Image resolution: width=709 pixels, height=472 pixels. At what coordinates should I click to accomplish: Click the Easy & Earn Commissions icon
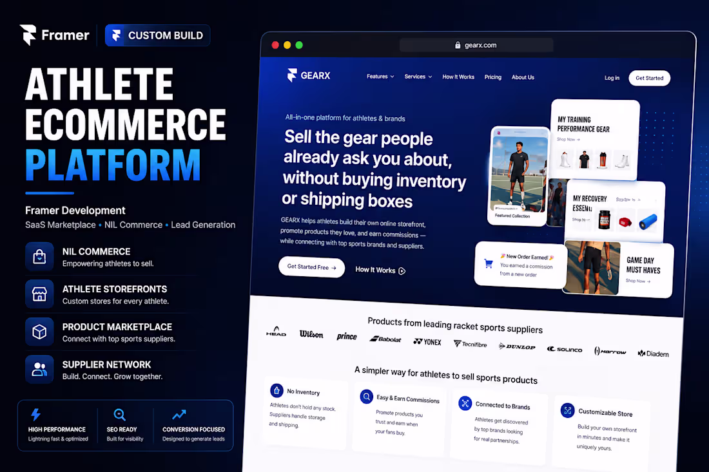(x=366, y=397)
